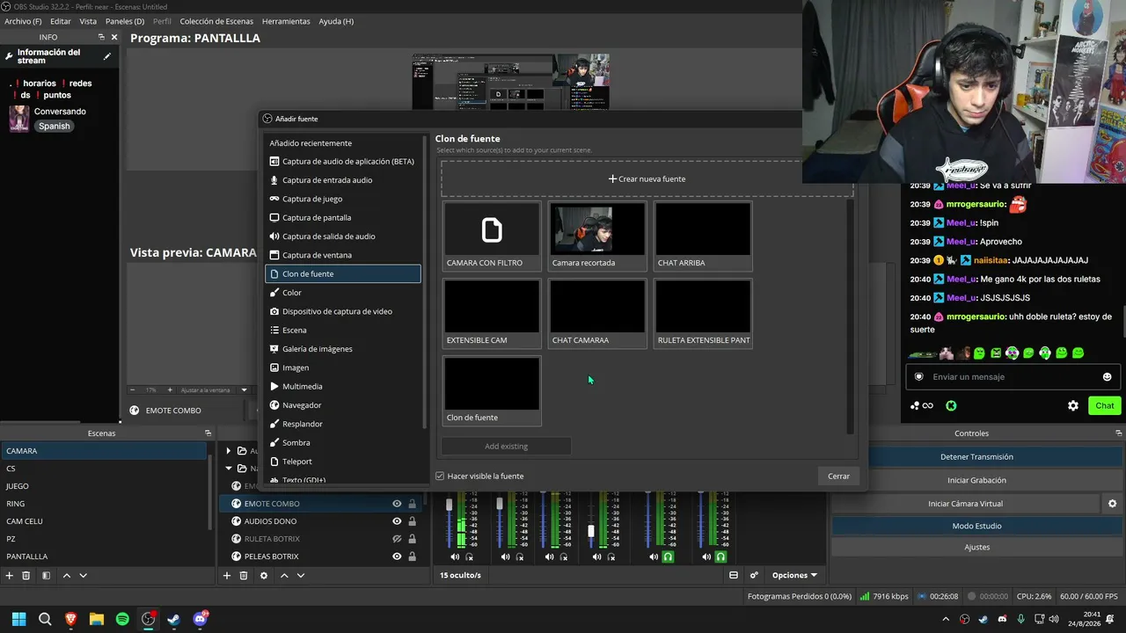This screenshot has height=633, width=1126.
Task: Open emoji picker in chat message box
Action: (1108, 377)
